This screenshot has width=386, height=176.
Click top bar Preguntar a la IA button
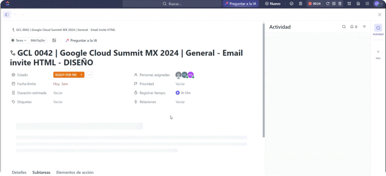(x=240, y=4)
